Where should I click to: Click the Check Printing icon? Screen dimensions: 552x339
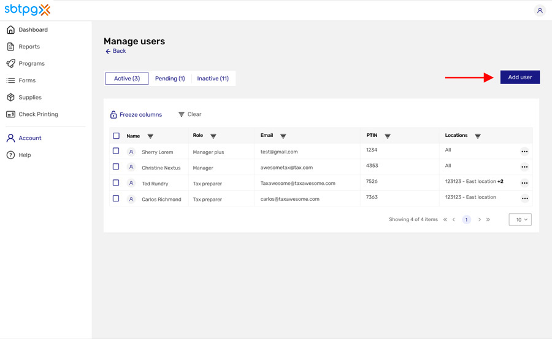10,114
